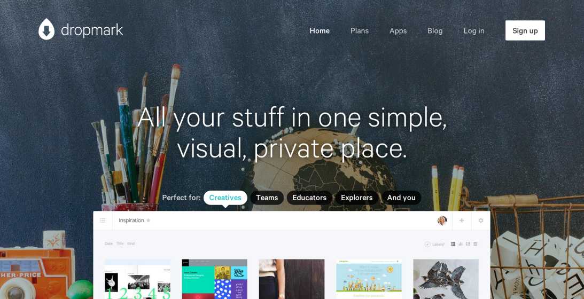The width and height of the screenshot is (584, 299).
Task: Open the collections list menu icon
Action: click(103, 221)
